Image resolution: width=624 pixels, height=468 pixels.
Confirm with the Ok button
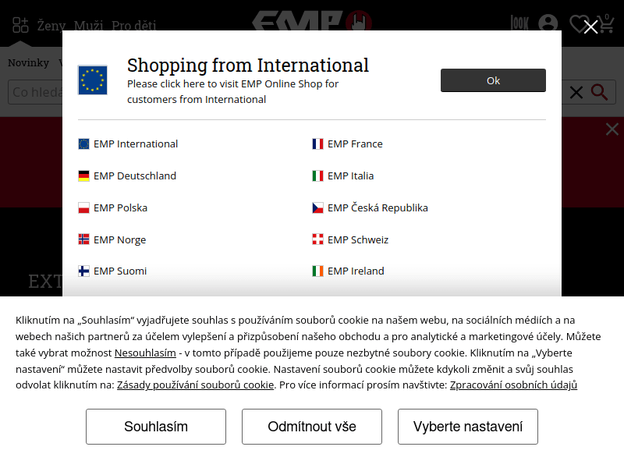(493, 80)
